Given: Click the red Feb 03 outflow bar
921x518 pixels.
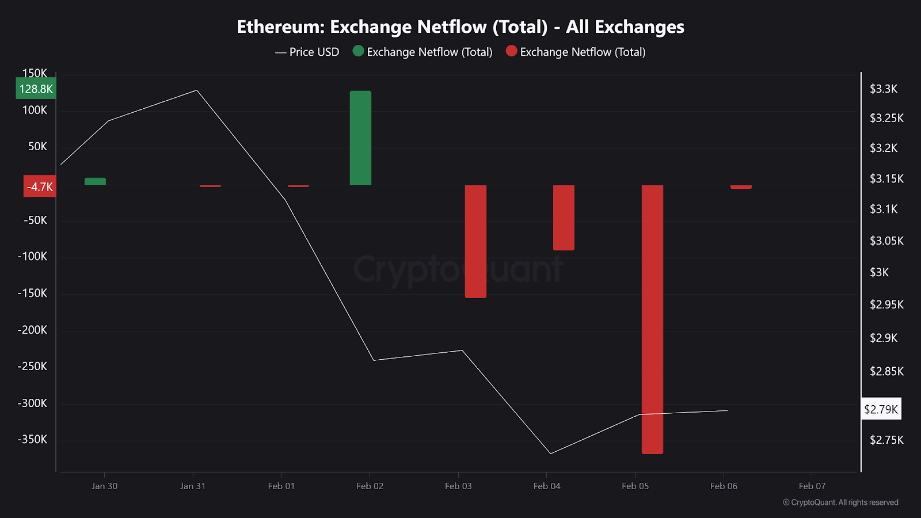Looking at the screenshot, I should tap(475, 241).
